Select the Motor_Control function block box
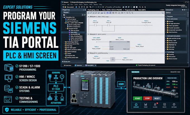 point(120,45)
